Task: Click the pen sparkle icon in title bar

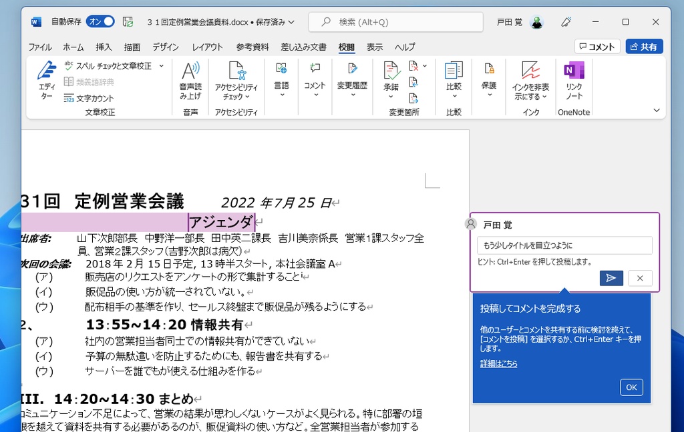Action: 566,22
